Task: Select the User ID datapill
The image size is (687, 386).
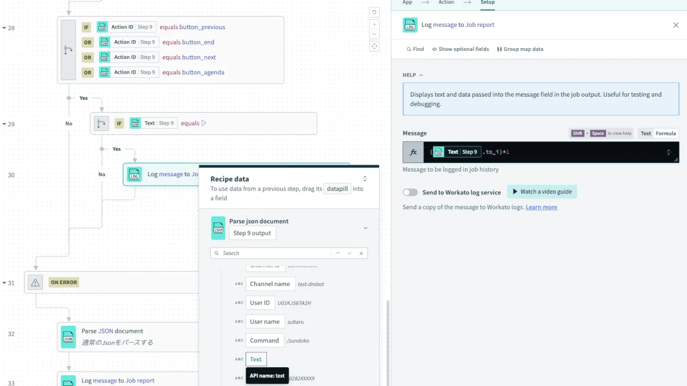Action: pyautogui.click(x=260, y=303)
